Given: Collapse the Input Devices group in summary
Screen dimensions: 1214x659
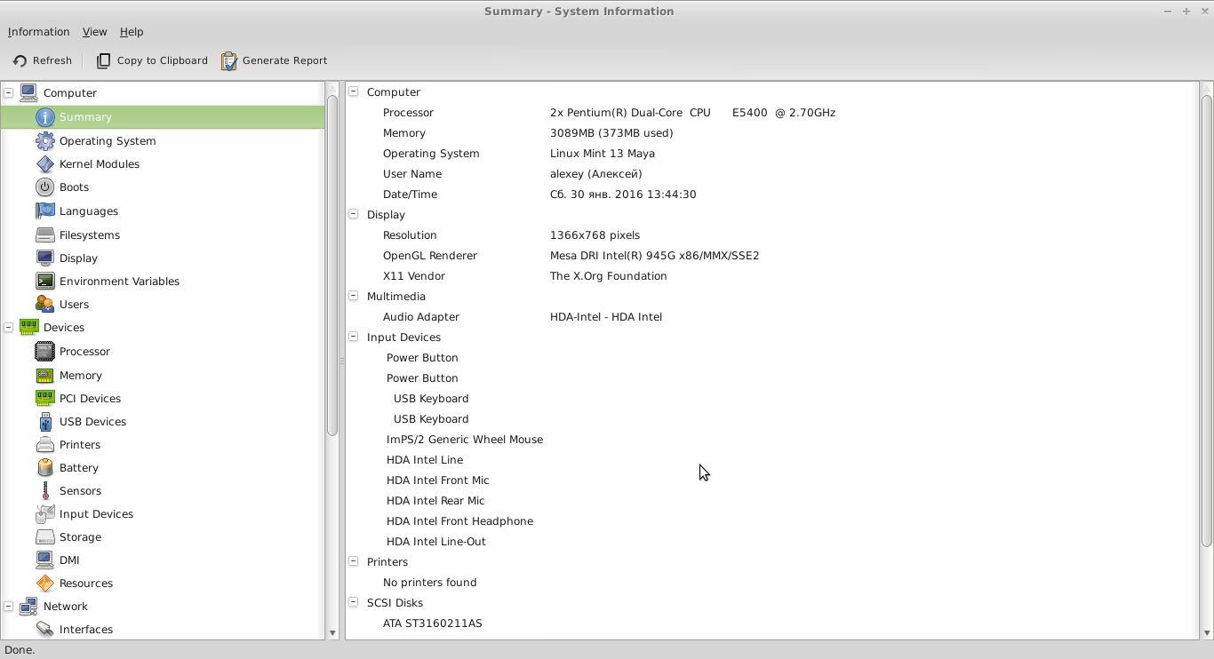Looking at the screenshot, I should [354, 337].
